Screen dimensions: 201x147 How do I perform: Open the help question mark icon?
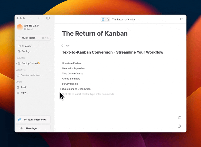tap(179, 126)
